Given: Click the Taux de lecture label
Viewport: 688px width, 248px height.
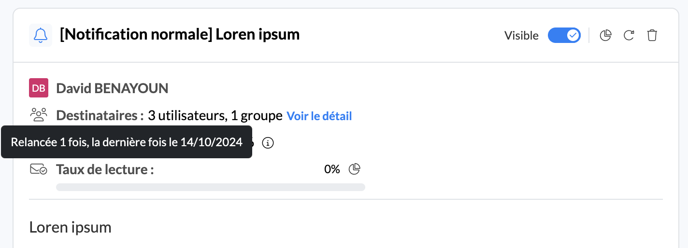Looking at the screenshot, I should (x=105, y=169).
